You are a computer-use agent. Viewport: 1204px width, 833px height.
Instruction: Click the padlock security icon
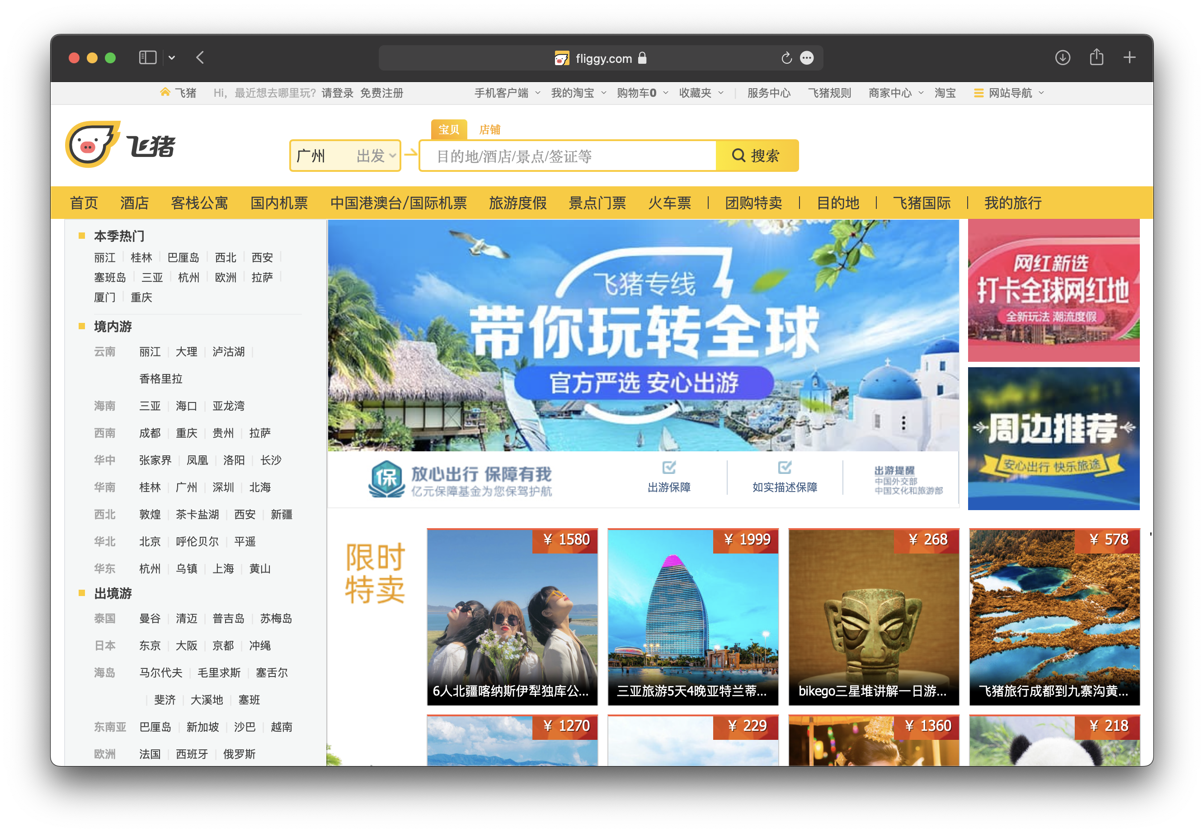(x=642, y=58)
